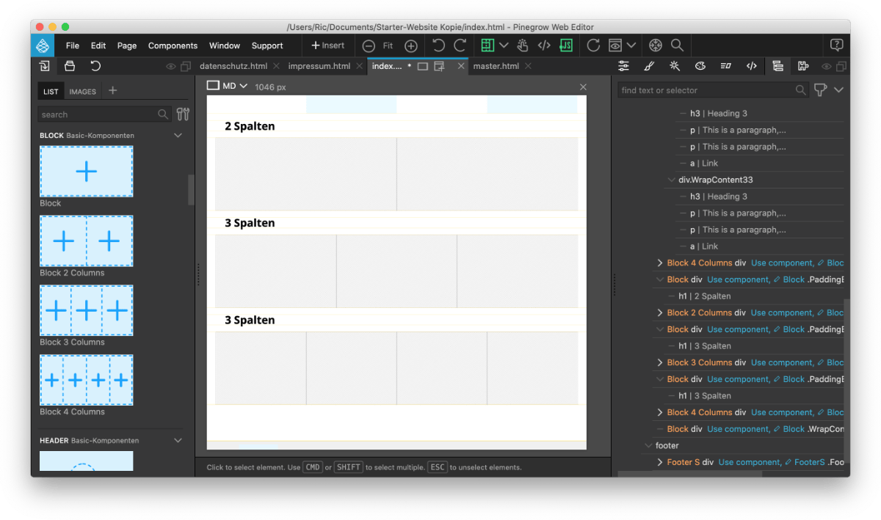This screenshot has width=881, height=520.
Task: Open the Window menu
Action: tap(225, 45)
